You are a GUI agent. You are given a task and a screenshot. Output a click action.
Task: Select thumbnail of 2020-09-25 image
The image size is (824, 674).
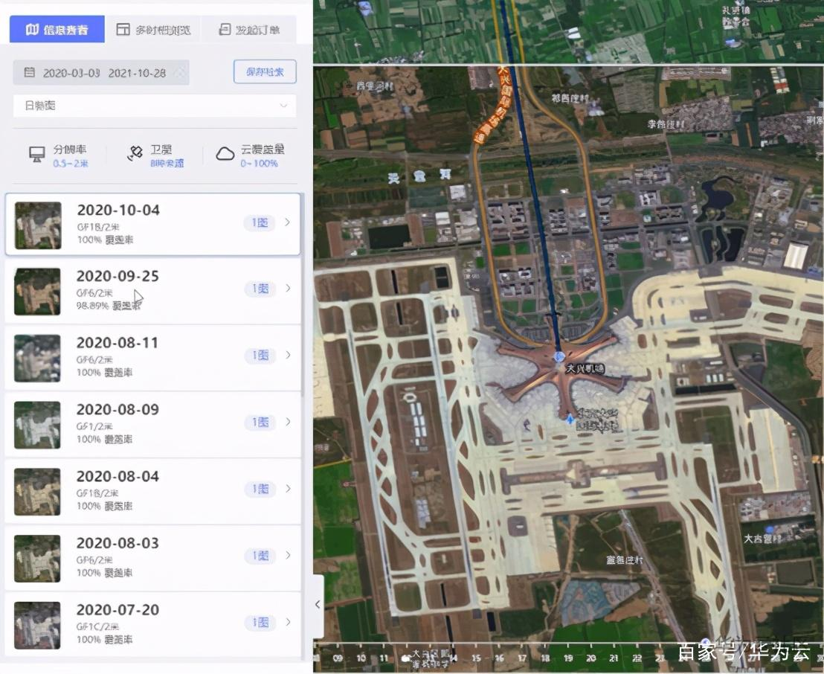37,292
